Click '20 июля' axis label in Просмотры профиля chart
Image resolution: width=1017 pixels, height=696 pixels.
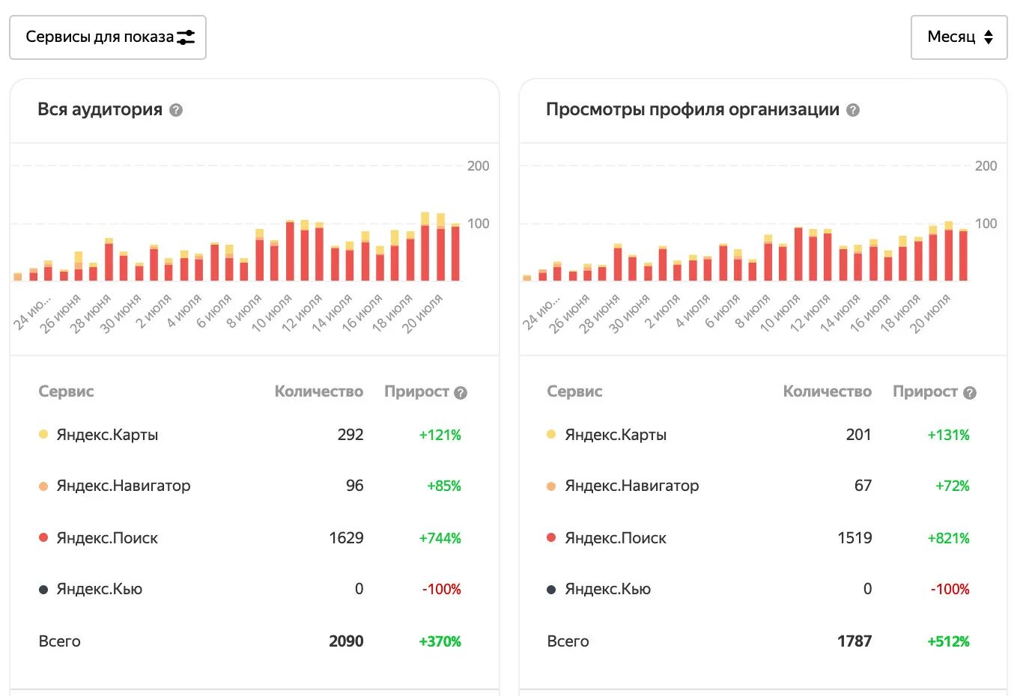[930, 312]
